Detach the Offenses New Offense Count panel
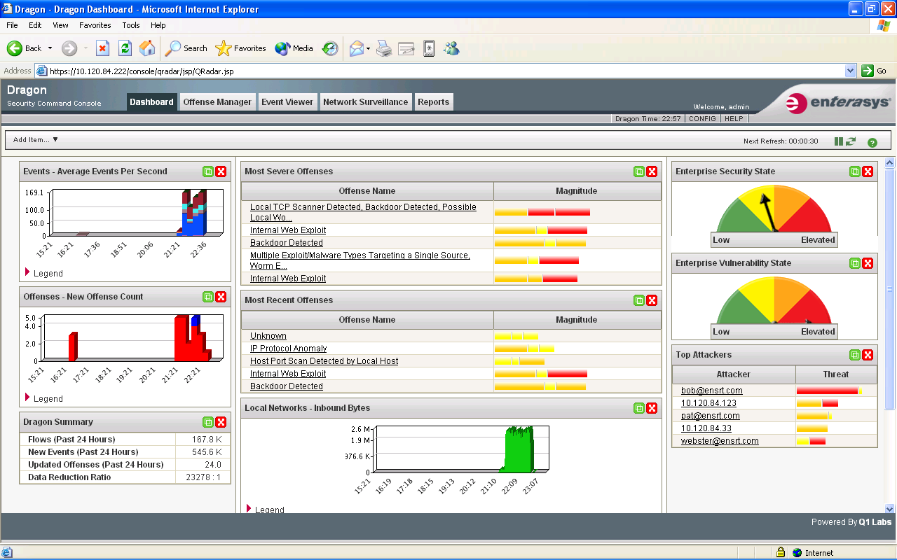 [x=208, y=297]
